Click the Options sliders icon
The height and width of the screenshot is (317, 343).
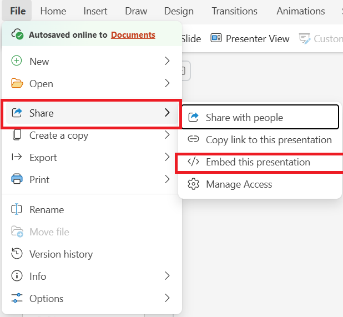17,298
